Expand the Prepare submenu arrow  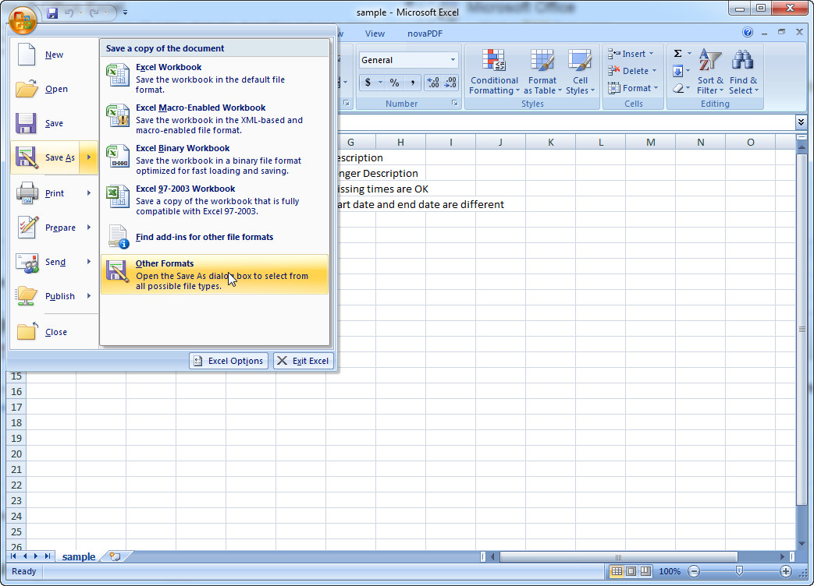pyautogui.click(x=89, y=227)
